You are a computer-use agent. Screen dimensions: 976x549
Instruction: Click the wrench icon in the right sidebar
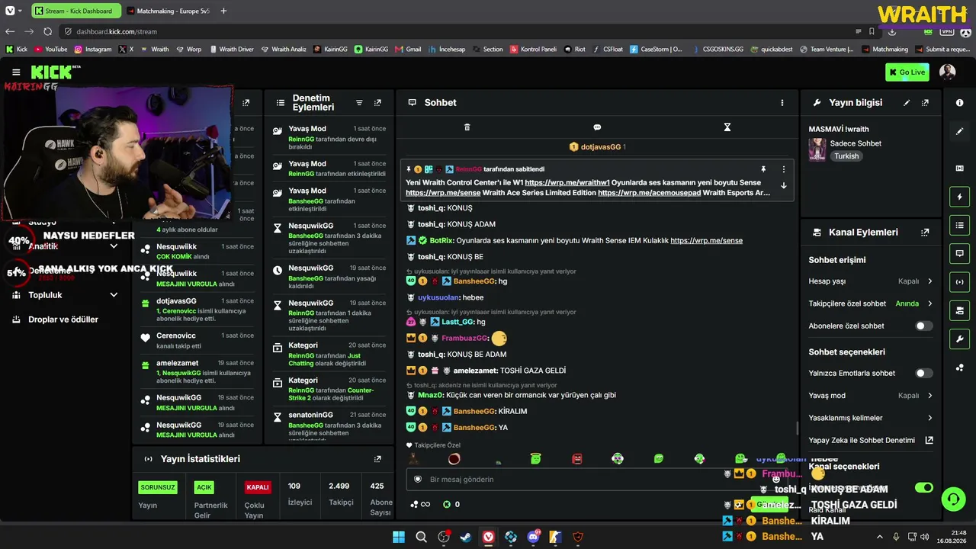[x=959, y=339]
